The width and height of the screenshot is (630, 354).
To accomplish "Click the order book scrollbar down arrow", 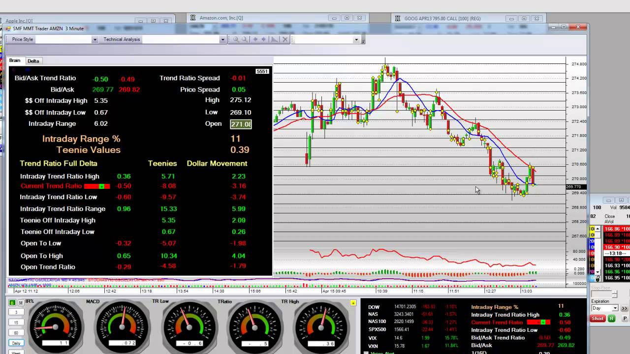I will (x=598, y=272).
